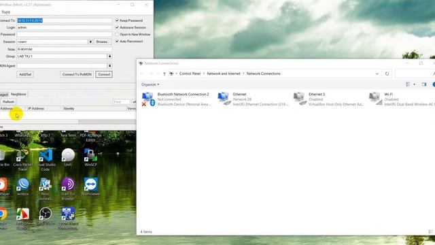Toggle the Autosave Session checkbox
Viewport: 435px width, 245px height.
(x=117, y=27)
